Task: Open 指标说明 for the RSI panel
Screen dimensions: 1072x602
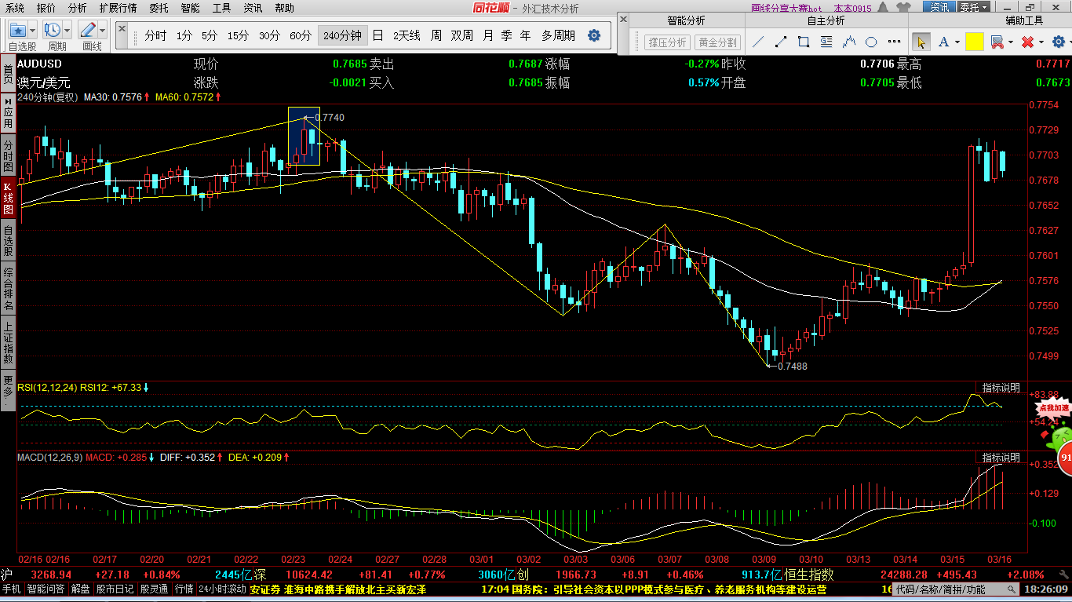Action: pyautogui.click(x=1001, y=388)
